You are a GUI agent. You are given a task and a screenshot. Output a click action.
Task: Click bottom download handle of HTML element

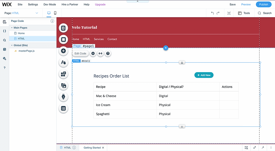tap(182, 126)
